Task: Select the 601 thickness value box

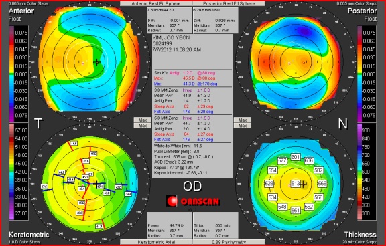Action: 296,157
